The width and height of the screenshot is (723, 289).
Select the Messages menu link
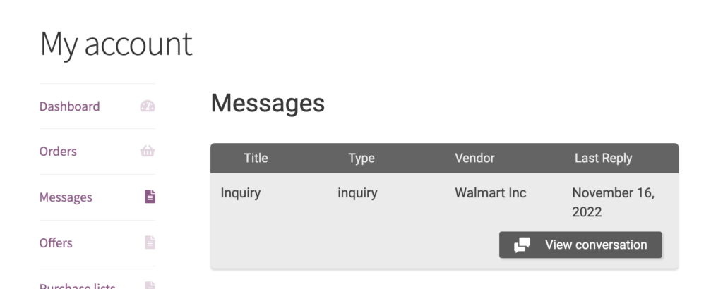point(66,197)
